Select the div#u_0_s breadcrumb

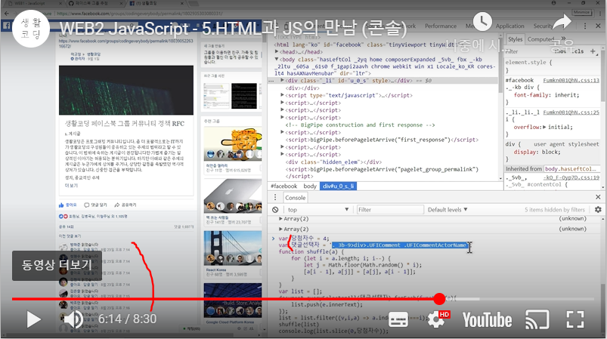tap(338, 186)
